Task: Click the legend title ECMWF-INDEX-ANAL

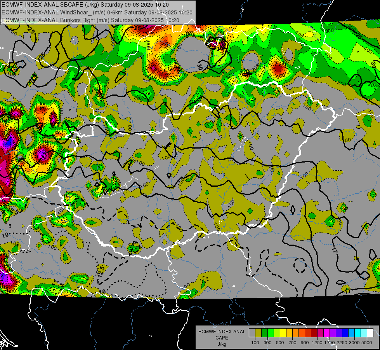Action: [x=222, y=332]
